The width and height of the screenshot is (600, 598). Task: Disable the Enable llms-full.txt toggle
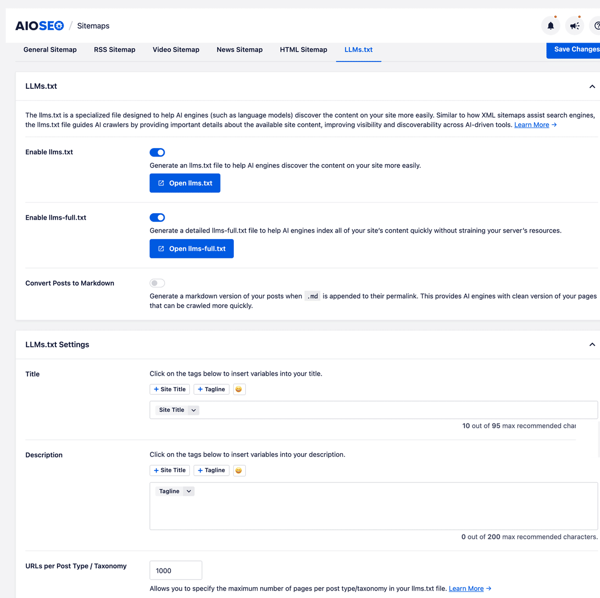[158, 217]
